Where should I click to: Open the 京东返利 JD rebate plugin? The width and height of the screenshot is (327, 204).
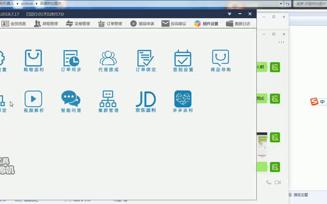pyautogui.click(x=146, y=102)
